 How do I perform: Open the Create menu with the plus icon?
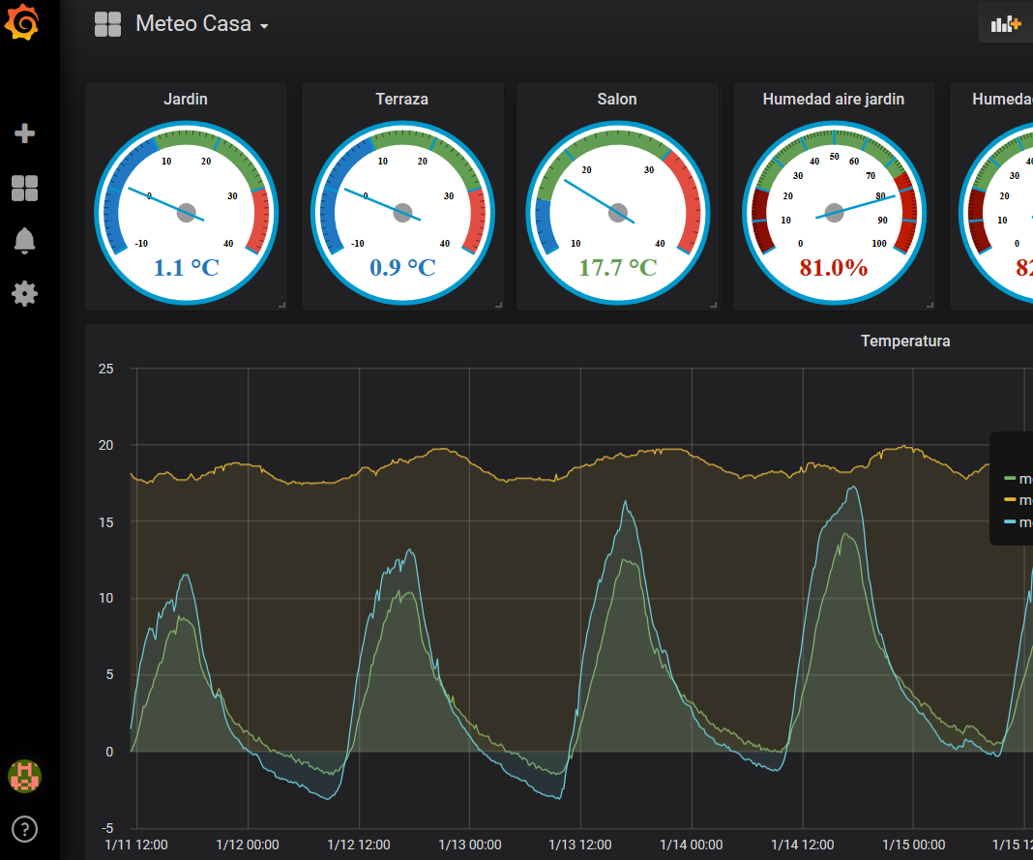point(24,134)
